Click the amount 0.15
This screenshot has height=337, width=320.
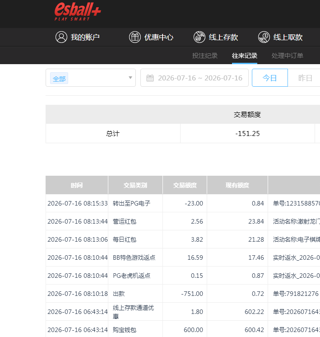(x=197, y=276)
